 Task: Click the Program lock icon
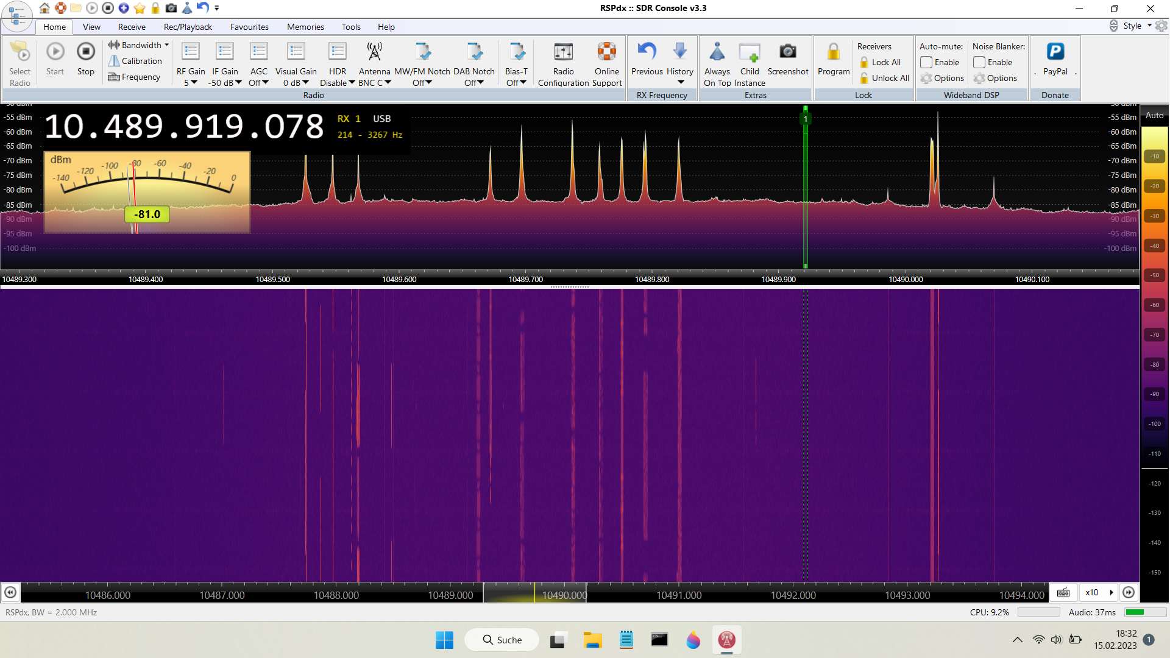pos(834,52)
